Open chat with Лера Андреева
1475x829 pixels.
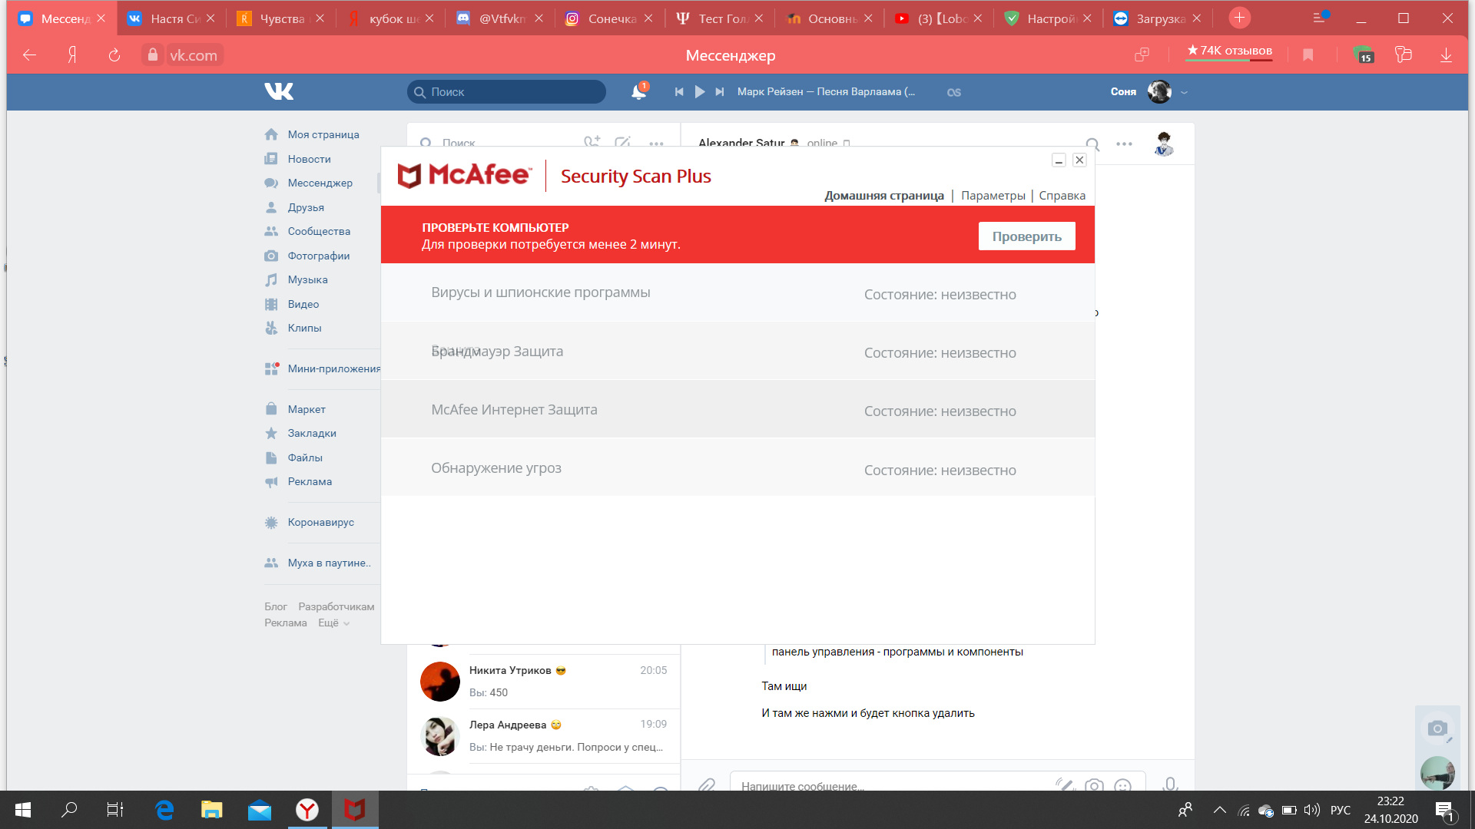coord(544,735)
